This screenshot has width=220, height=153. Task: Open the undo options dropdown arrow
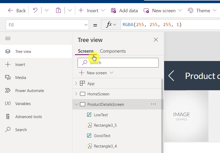[x=47, y=10]
